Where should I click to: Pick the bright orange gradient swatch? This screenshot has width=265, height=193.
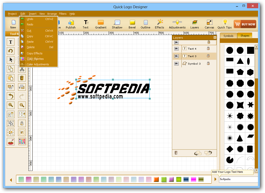(156, 179)
